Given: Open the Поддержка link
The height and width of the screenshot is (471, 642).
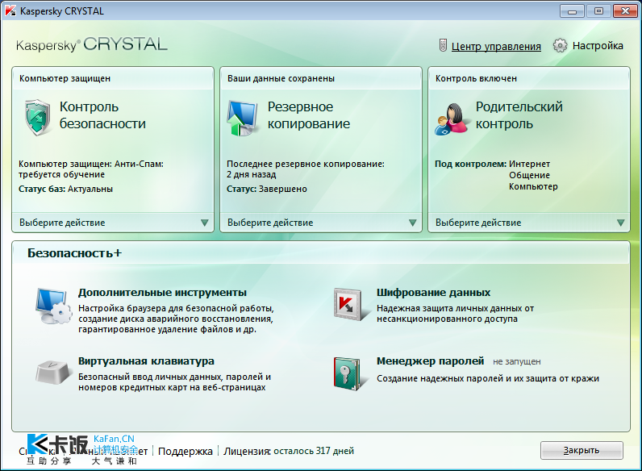Looking at the screenshot, I should (x=185, y=452).
